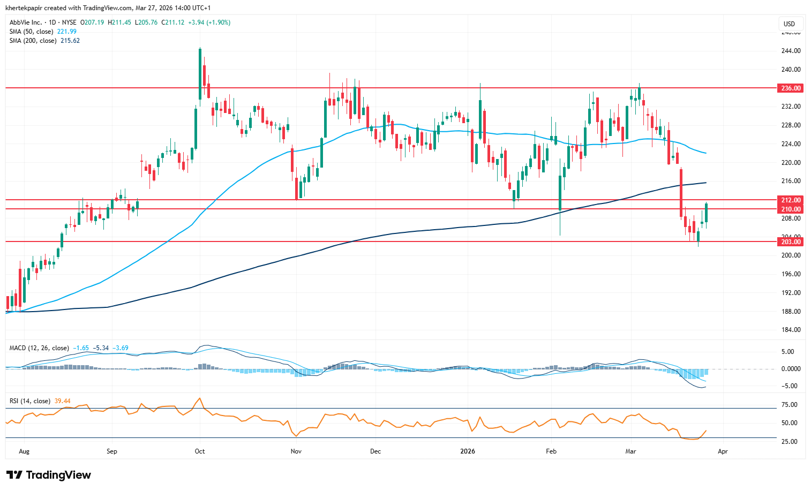Select the SMA 50 indicator legend
The height and width of the screenshot is (491, 811).
(31, 32)
